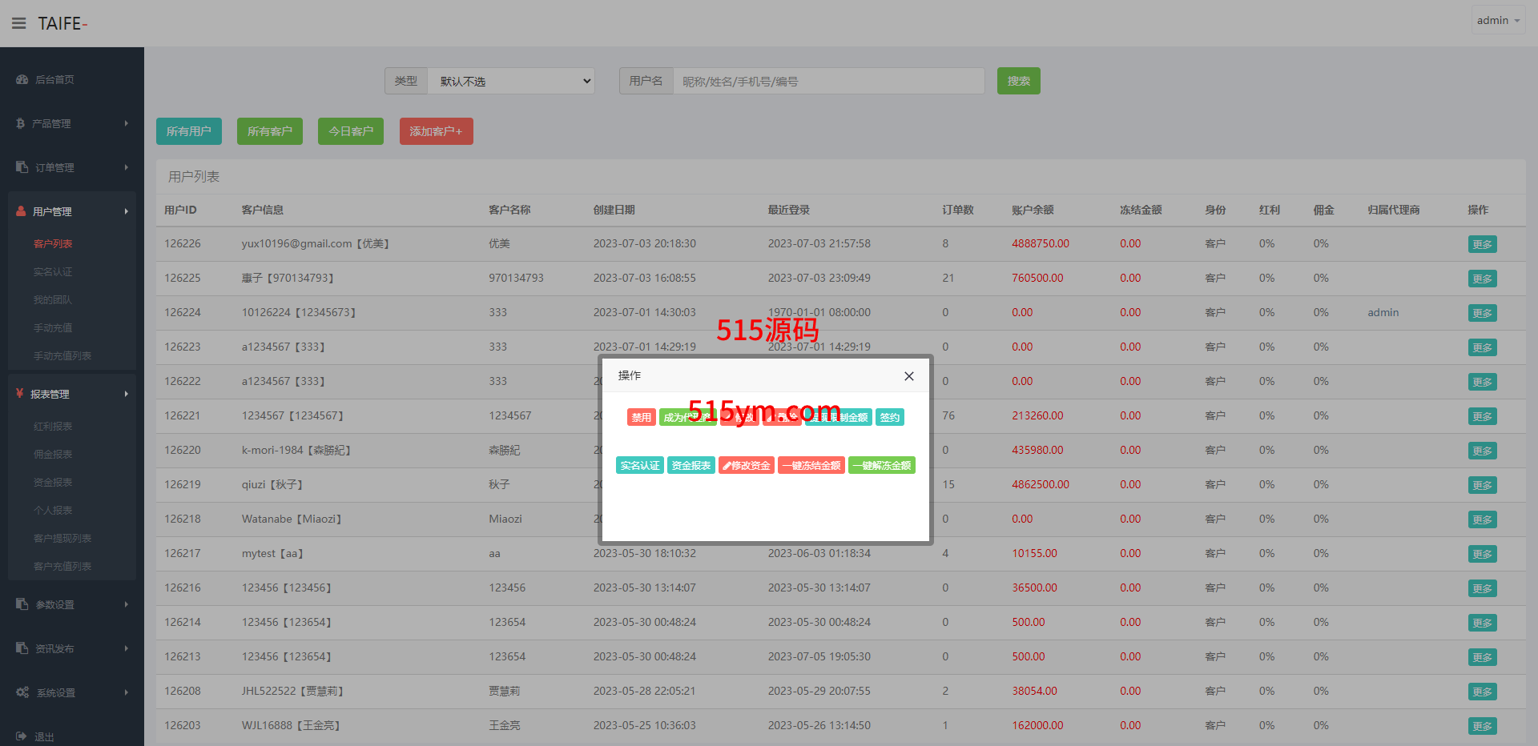Viewport: 1538px width, 746px height.
Task: Click the 退出 logout icon
Action: 22,736
